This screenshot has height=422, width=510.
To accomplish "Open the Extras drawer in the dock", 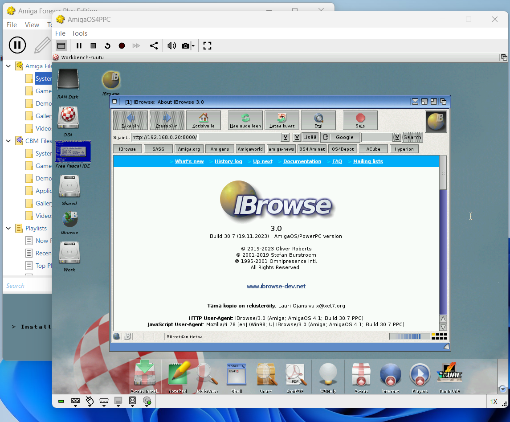I will (361, 377).
